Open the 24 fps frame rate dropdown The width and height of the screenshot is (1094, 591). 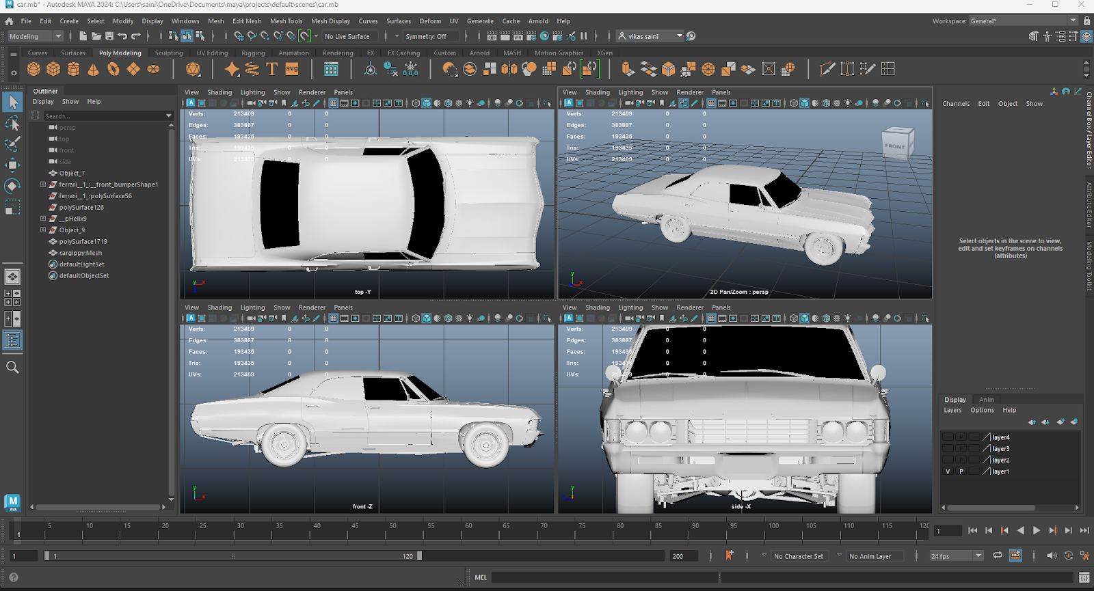click(x=956, y=556)
